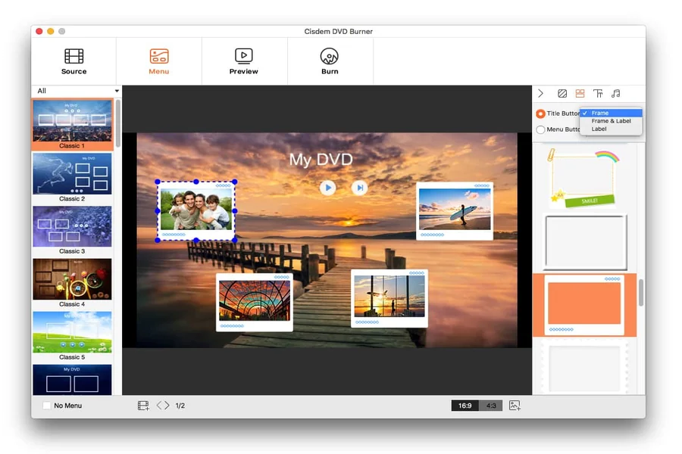Collapse the right panel using the chevron icon

[542, 93]
